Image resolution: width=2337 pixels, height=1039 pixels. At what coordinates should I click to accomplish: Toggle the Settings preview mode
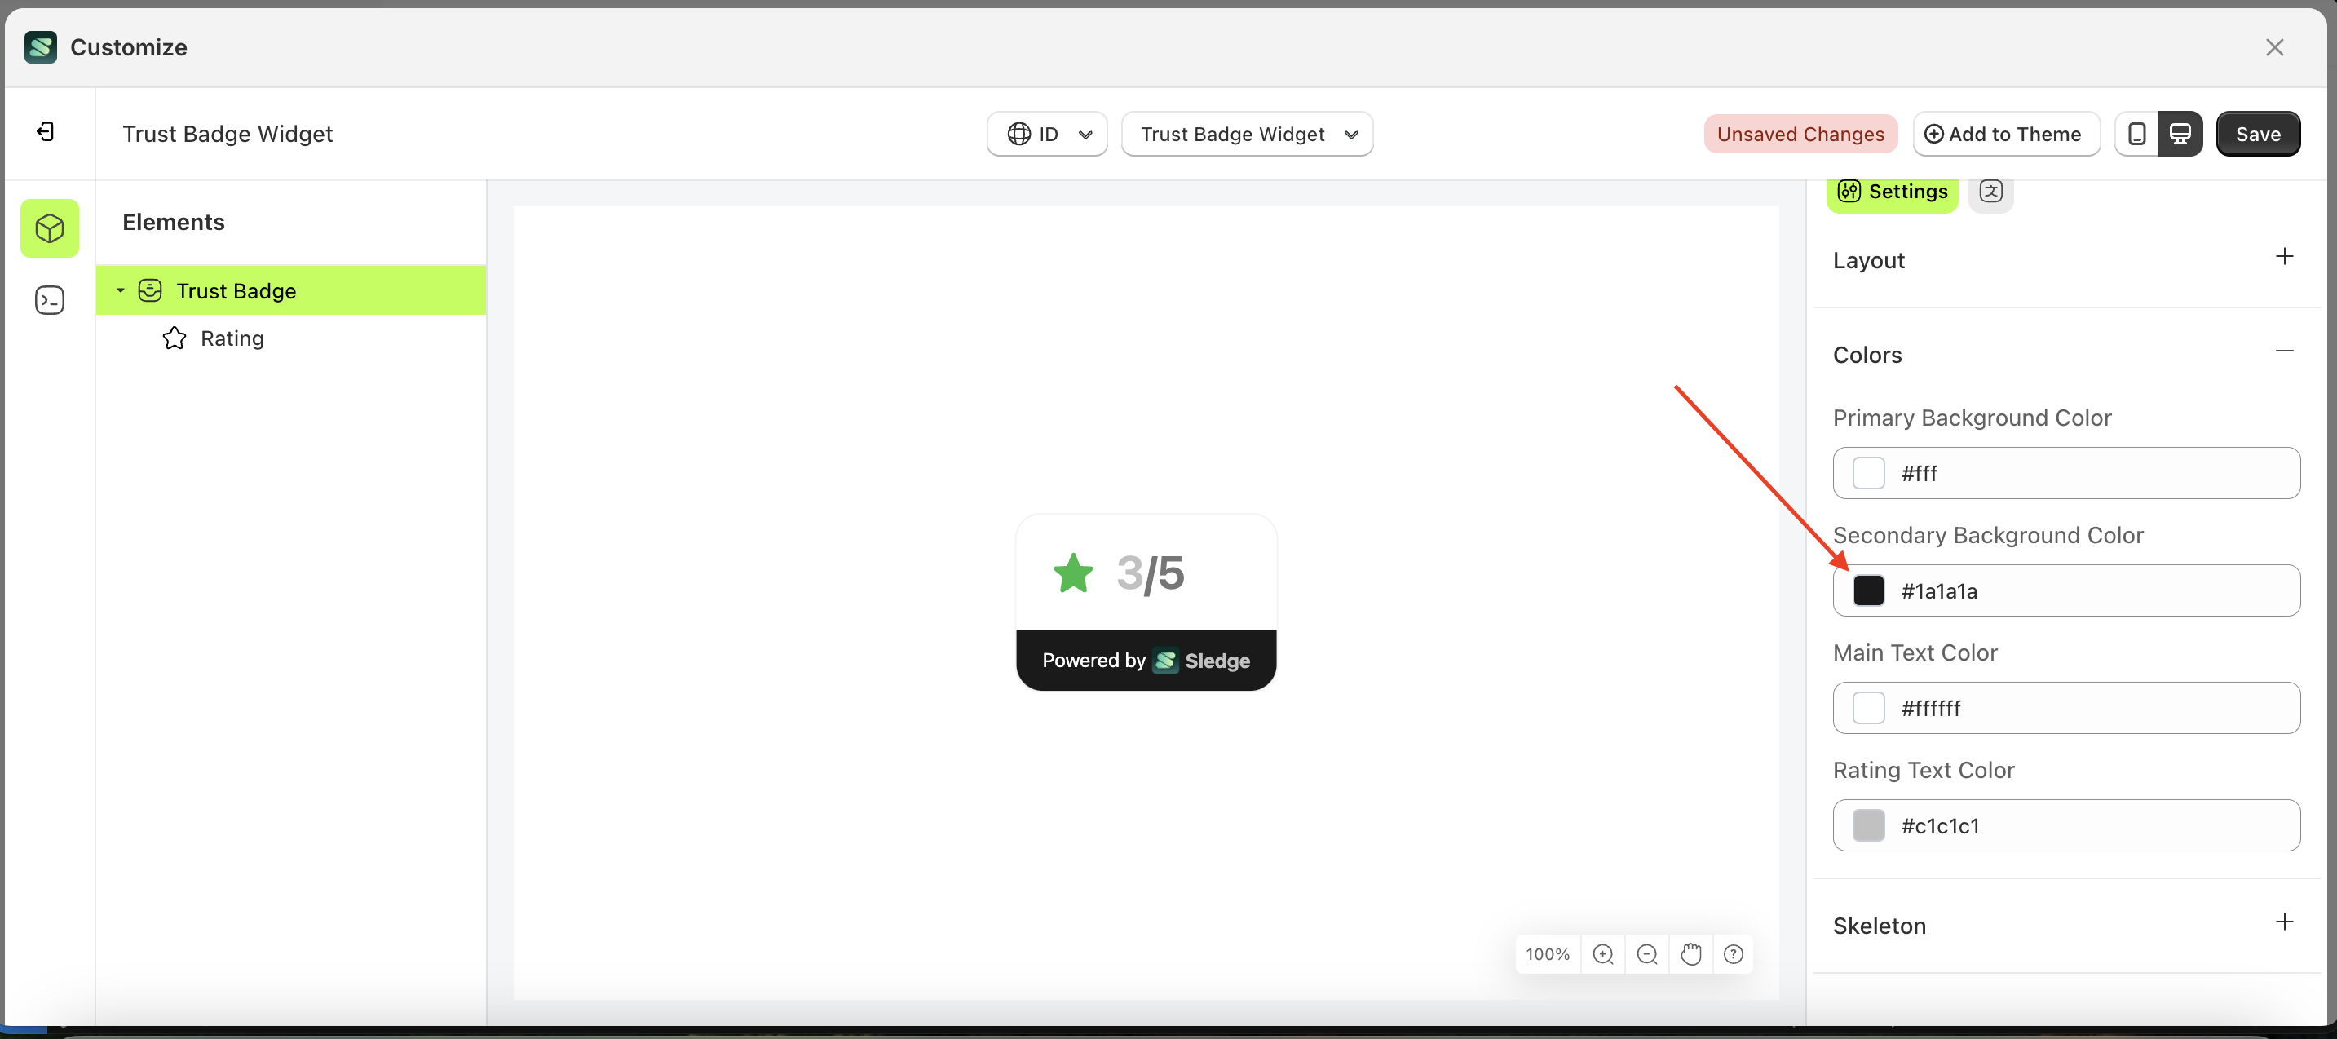(1893, 192)
